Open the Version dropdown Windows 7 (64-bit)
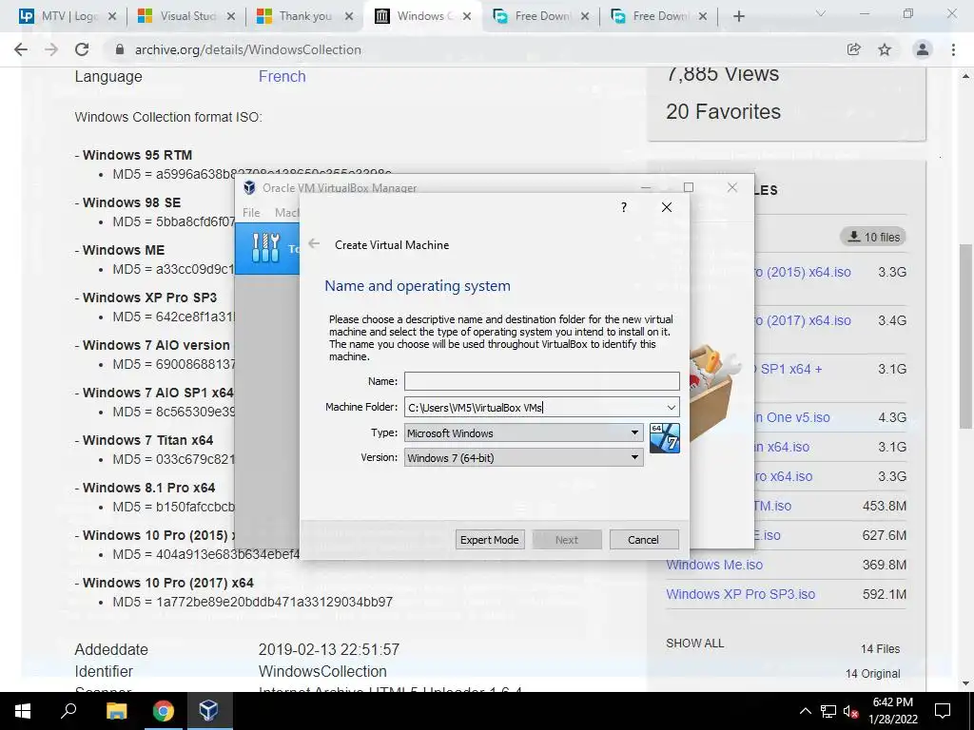 click(524, 457)
